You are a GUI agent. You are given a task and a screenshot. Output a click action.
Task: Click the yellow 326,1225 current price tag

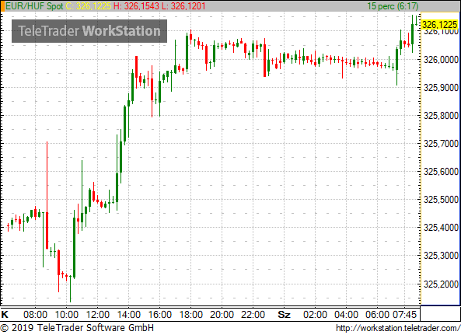(440, 24)
